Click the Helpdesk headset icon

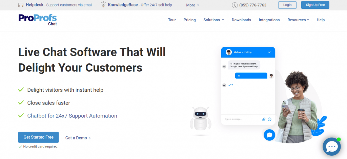point(21,5)
